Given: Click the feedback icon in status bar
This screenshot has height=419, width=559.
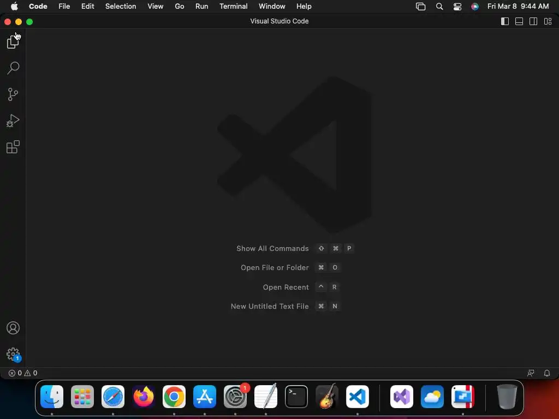Looking at the screenshot, I should click(531, 373).
